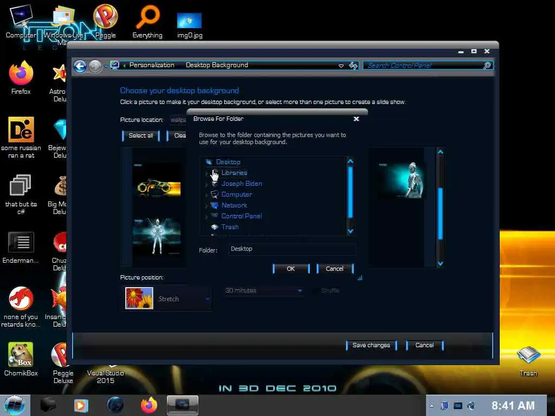Open the 'that but its c#' desktop icon
555x416 pixels.
point(21,194)
